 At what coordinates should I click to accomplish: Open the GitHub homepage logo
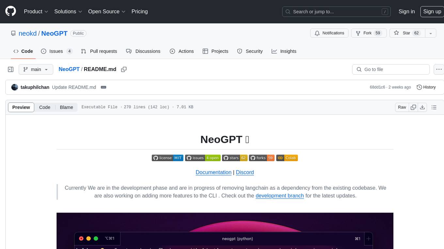(10, 11)
